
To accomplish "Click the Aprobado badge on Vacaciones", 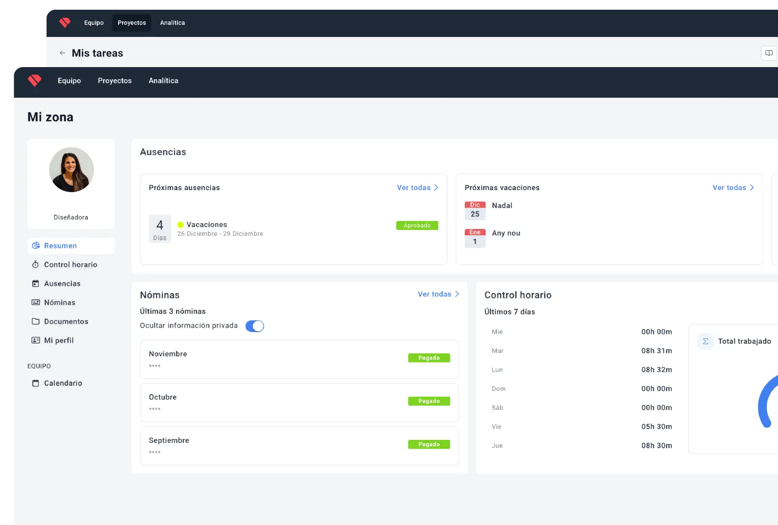I will pos(417,226).
